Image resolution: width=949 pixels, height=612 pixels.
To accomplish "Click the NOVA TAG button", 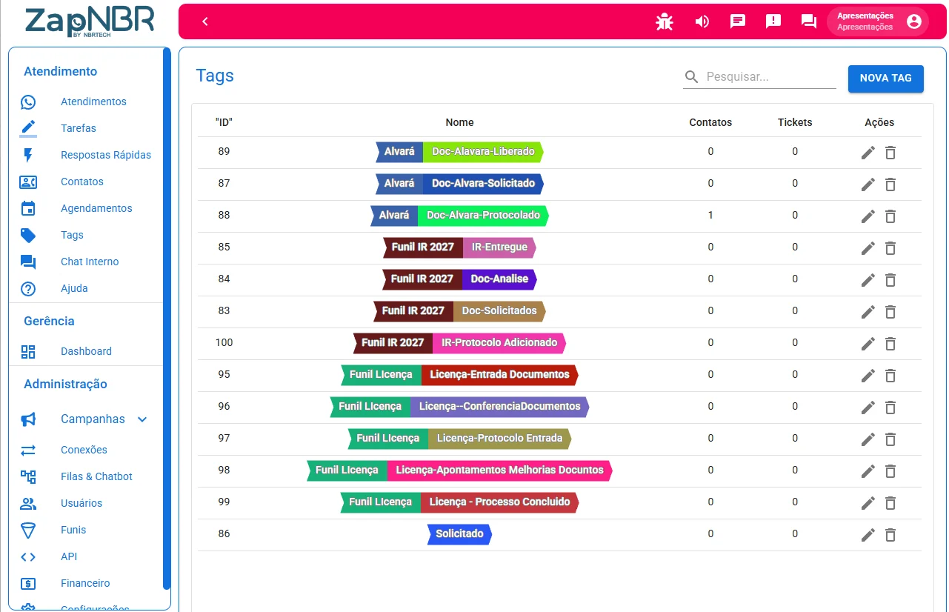I will (x=886, y=79).
